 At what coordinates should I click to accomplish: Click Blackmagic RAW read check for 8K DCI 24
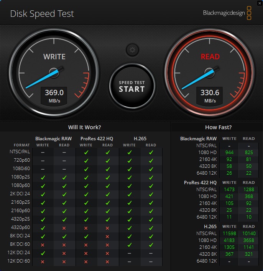coord(64,237)
